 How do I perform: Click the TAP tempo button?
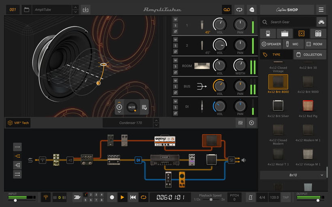pyautogui.click(x=286, y=197)
